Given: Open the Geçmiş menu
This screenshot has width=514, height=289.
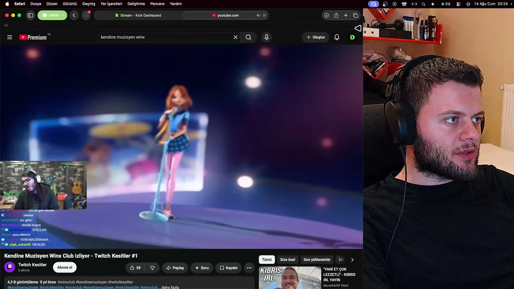Looking at the screenshot, I should pyautogui.click(x=89, y=4).
